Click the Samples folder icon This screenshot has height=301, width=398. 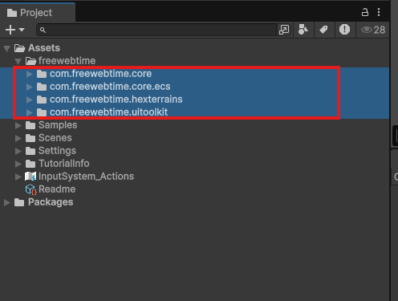tap(30, 125)
